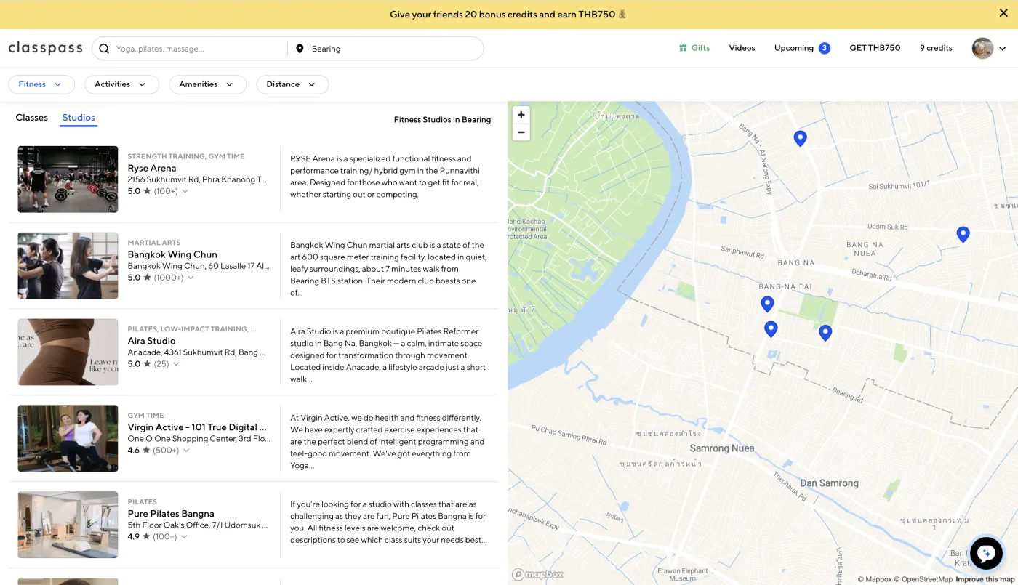The image size is (1018, 585).
Task: Click the activity search input field
Action: pyautogui.click(x=199, y=49)
